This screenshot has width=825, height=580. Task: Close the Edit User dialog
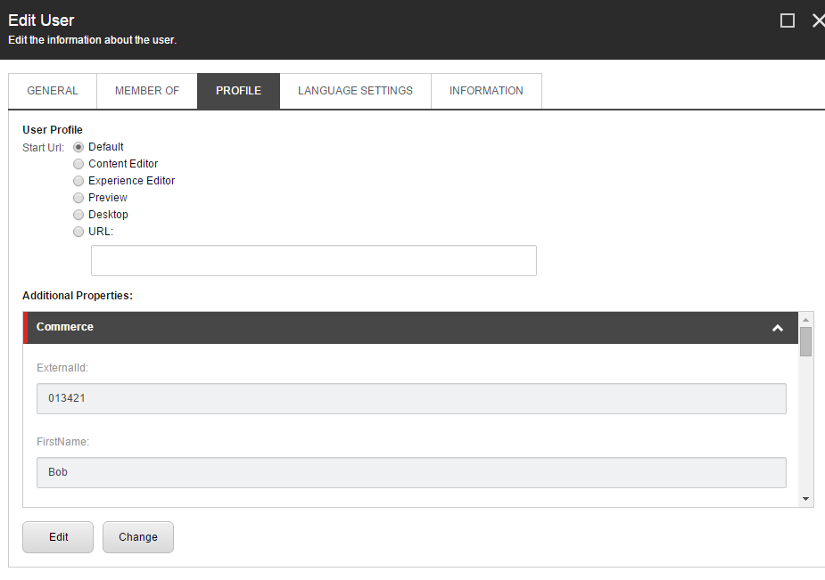tap(818, 20)
